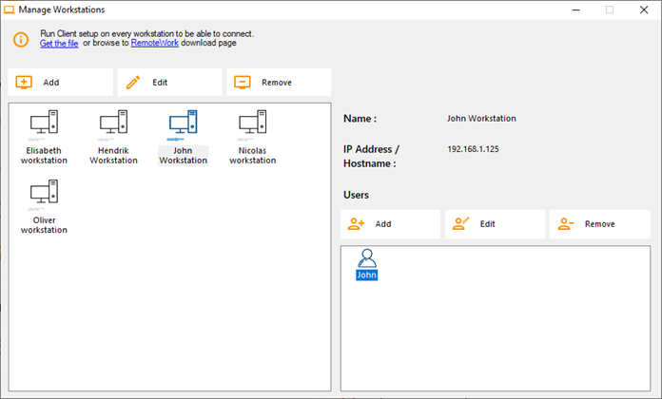Open the "Get the file" link
The height and width of the screenshot is (399, 662).
pos(59,44)
